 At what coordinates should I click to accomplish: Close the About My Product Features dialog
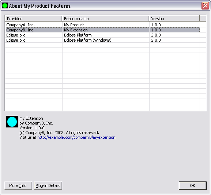[x=205, y=6]
